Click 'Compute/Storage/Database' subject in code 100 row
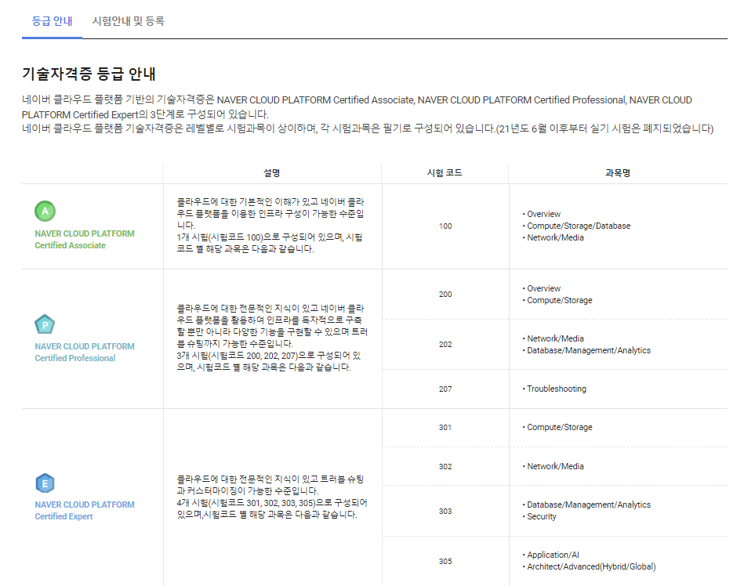 (578, 226)
